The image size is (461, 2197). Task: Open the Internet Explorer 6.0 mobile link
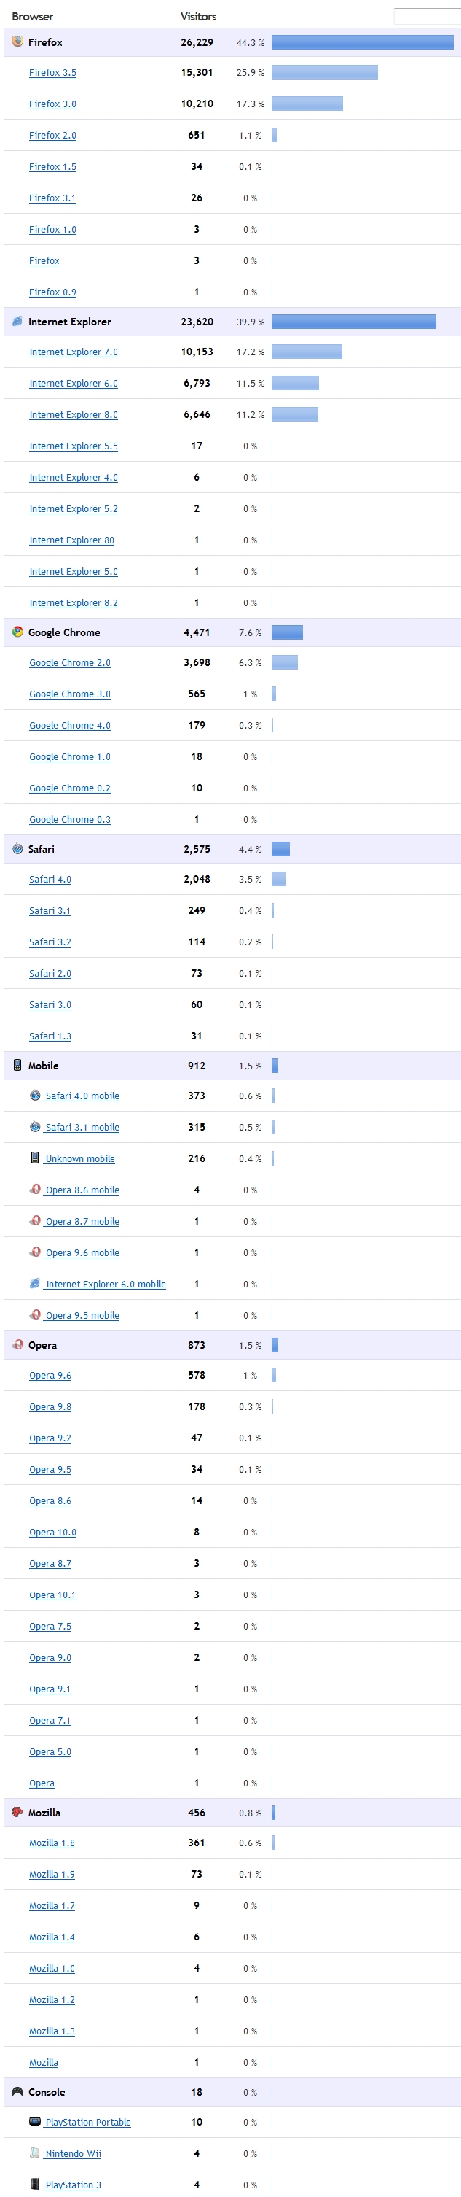[106, 1284]
